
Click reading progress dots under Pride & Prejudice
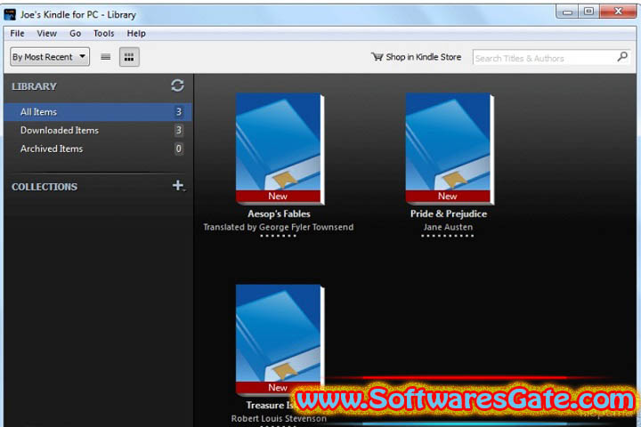[x=448, y=236]
